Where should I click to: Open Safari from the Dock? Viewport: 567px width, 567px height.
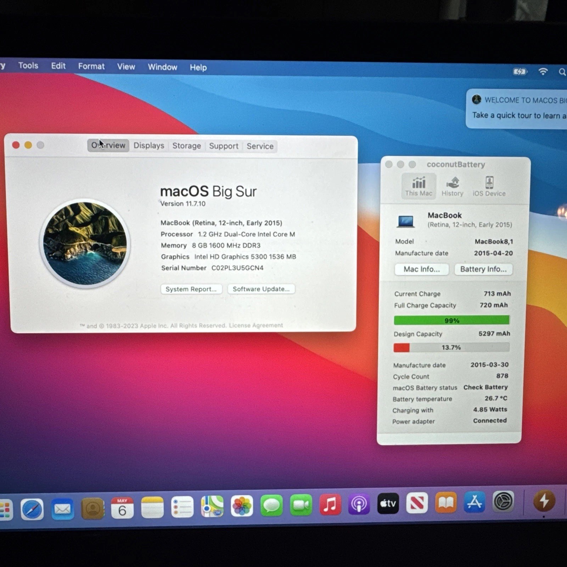pyautogui.click(x=32, y=510)
